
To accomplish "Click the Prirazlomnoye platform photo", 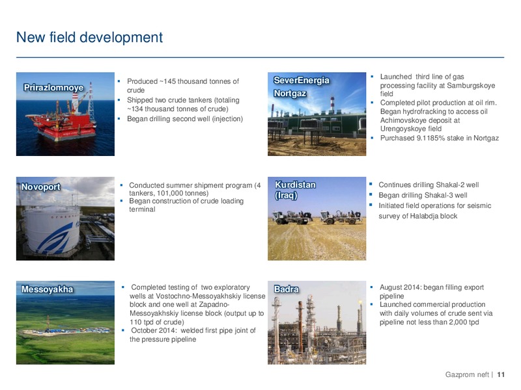I will coord(65,114).
